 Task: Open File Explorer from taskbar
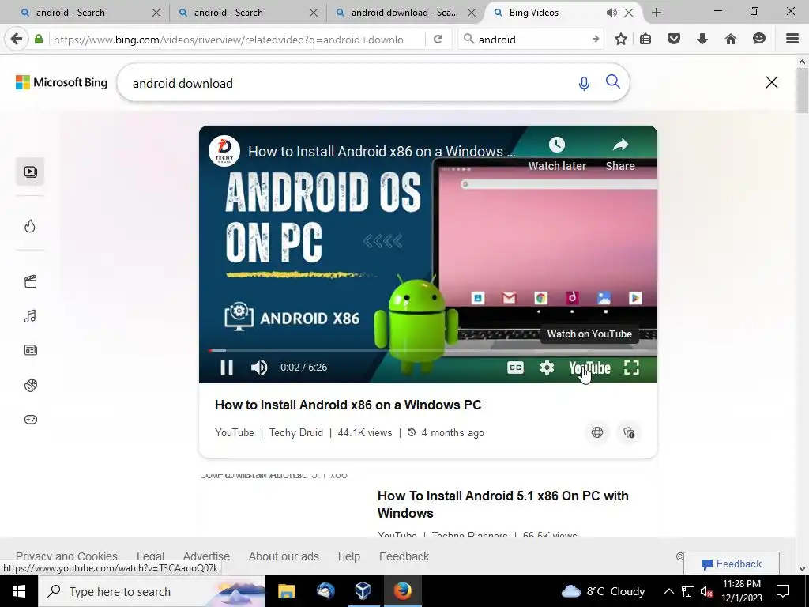[286, 591]
